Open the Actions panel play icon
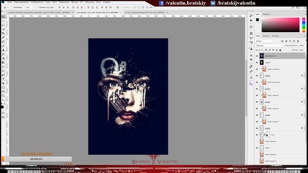 click(x=251, y=20)
